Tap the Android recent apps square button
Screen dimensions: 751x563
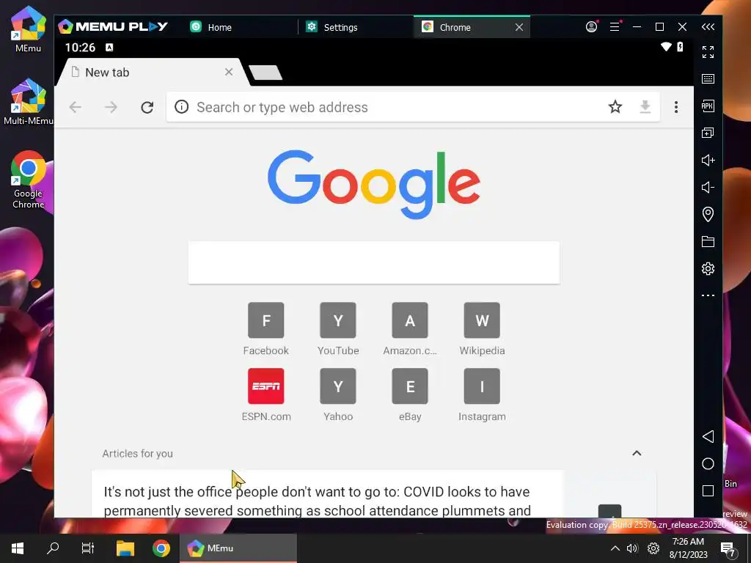click(x=708, y=490)
